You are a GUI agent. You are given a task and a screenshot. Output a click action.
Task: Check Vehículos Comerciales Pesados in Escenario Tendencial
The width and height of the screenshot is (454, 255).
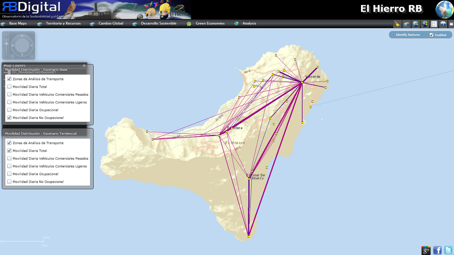[x=9, y=158]
